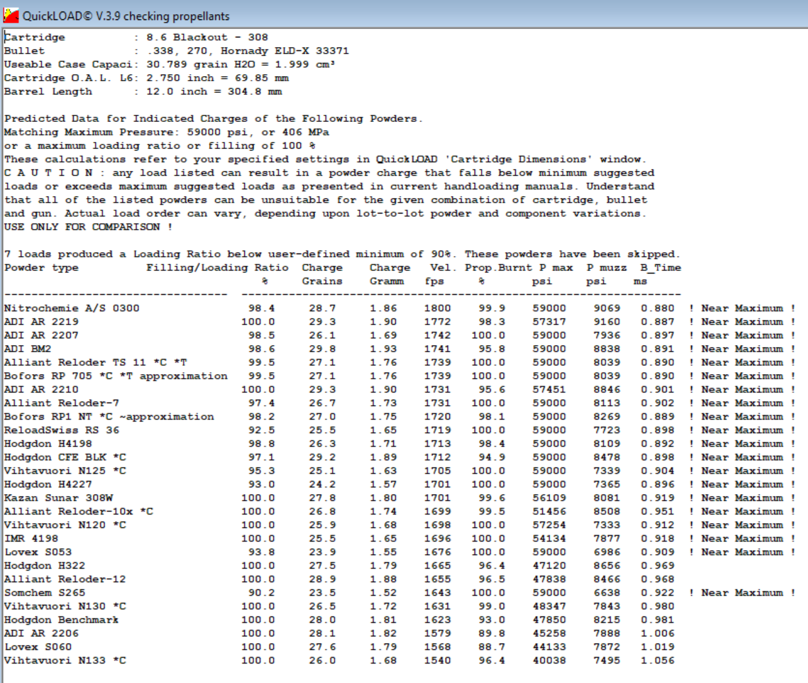Click Bofors RP1 NT approximation entry
This screenshot has width=808, height=683.
(x=109, y=417)
